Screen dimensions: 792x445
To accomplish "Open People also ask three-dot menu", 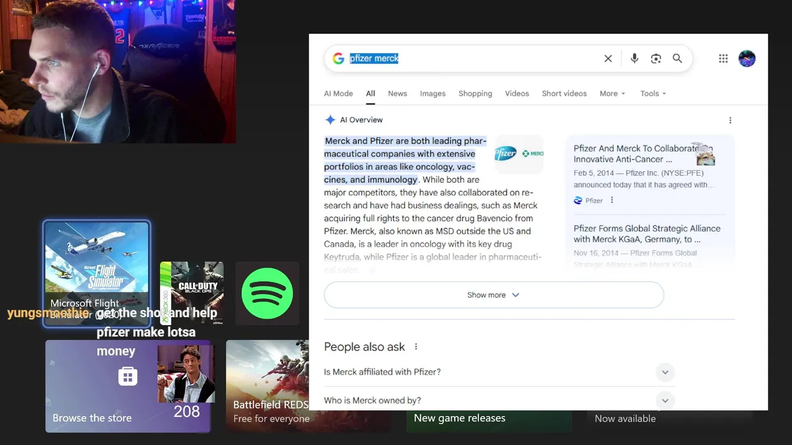I will (x=416, y=347).
